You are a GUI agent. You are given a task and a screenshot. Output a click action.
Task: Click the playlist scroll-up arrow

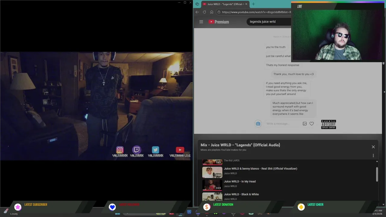click(x=377, y=162)
